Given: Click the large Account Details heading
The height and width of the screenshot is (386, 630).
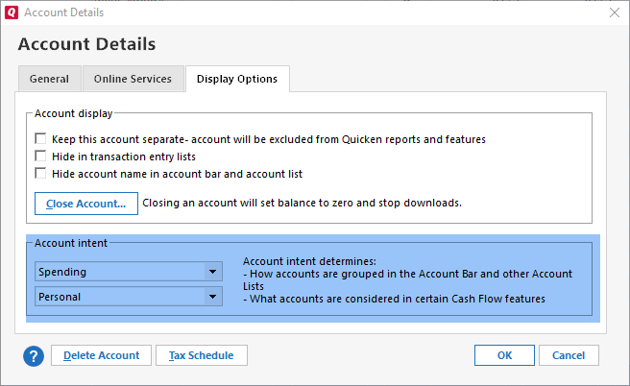Looking at the screenshot, I should pyautogui.click(x=86, y=44).
